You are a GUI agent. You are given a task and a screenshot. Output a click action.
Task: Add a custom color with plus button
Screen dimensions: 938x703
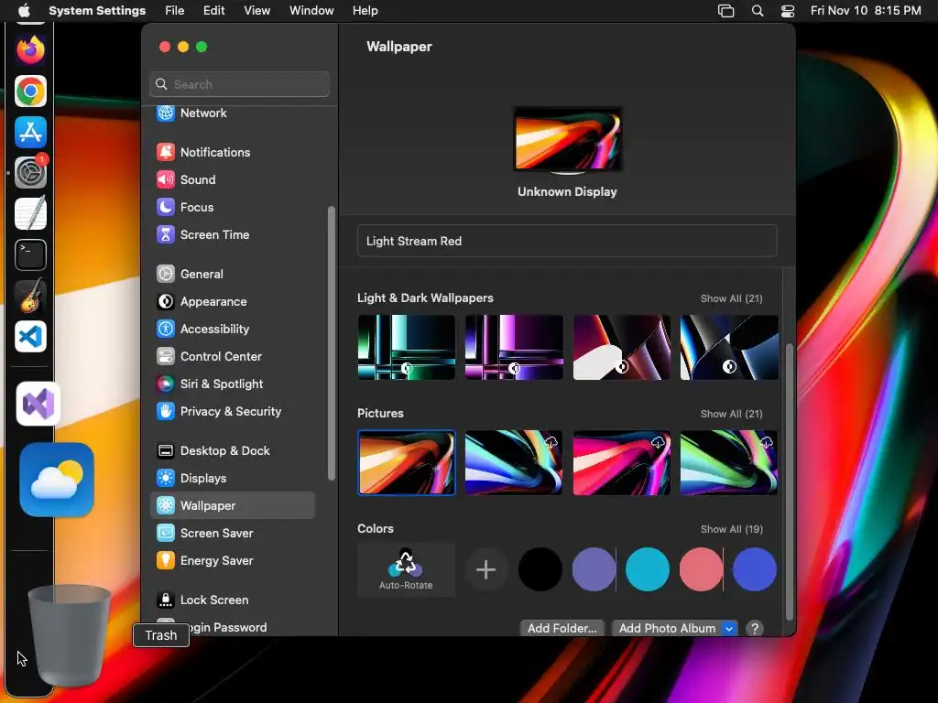(485, 569)
